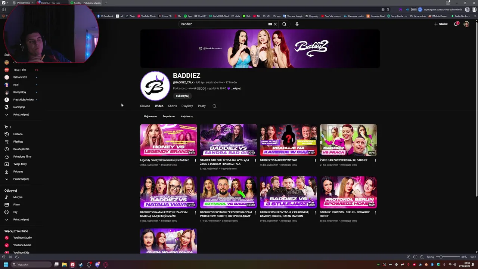Open more options for Sandra Bad Girl video
This screenshot has height=269, width=478.
point(255,161)
